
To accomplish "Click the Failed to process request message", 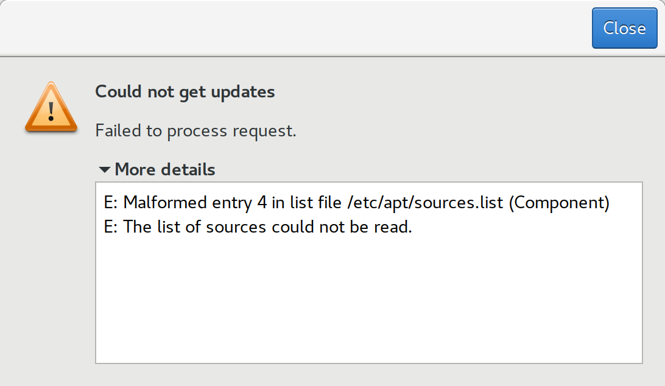I will click(x=195, y=131).
